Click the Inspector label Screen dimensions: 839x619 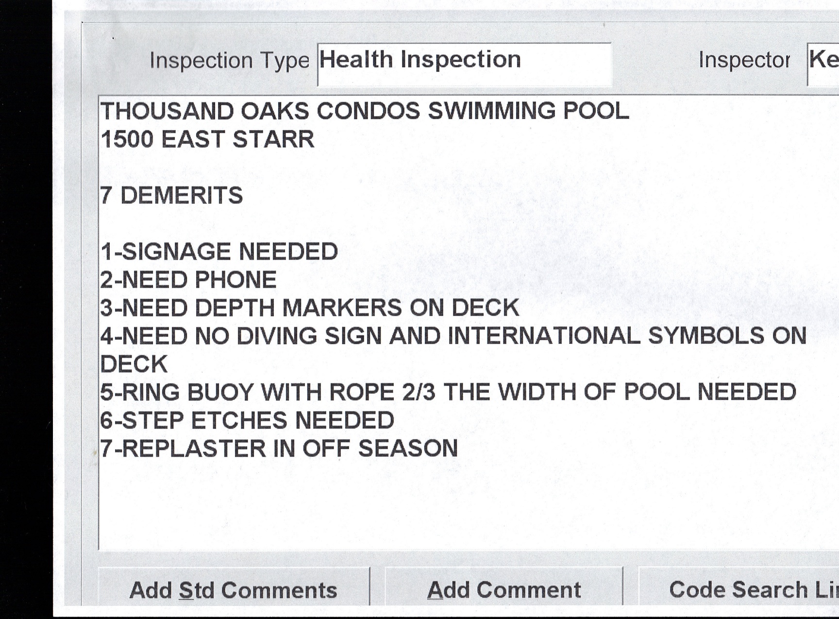744,60
